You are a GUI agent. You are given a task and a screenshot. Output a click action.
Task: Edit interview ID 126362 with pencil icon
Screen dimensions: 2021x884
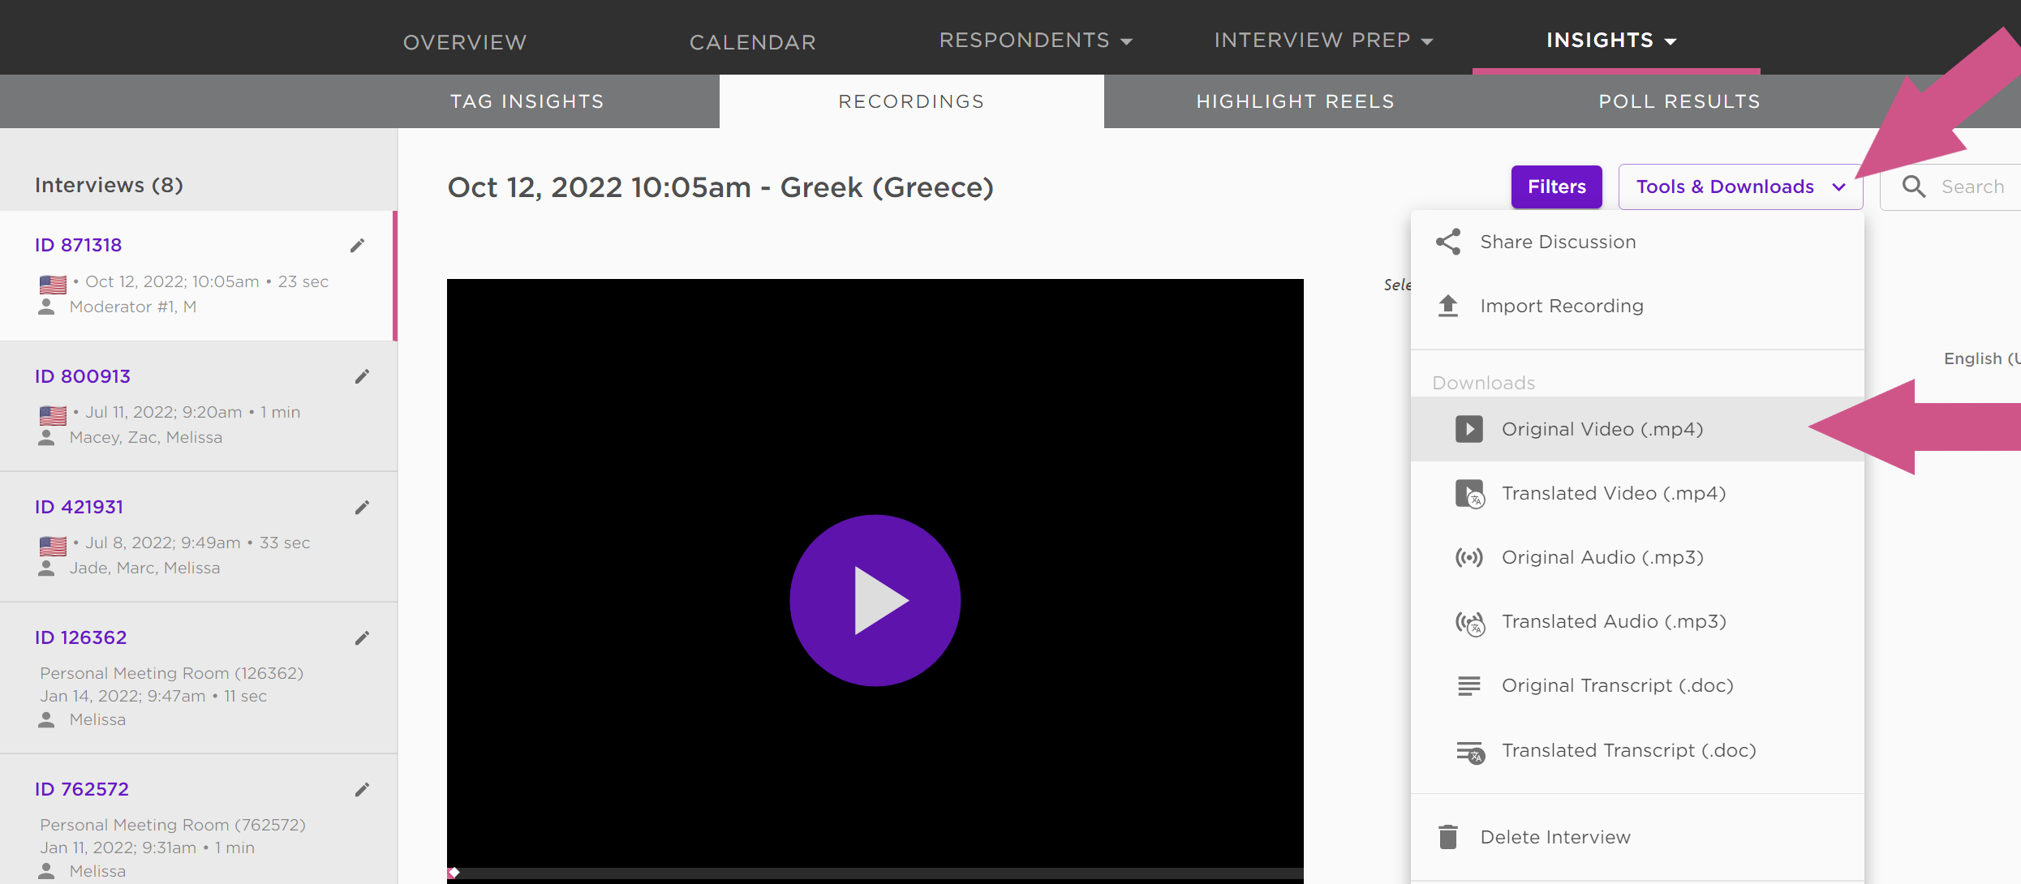tap(362, 638)
